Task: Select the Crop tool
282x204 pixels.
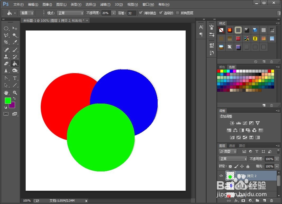Action: point(6,42)
